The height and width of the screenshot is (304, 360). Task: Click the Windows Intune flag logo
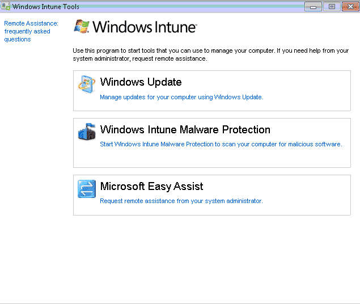click(82, 27)
